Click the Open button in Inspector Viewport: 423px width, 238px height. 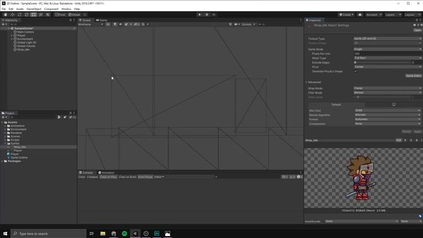pos(417,30)
